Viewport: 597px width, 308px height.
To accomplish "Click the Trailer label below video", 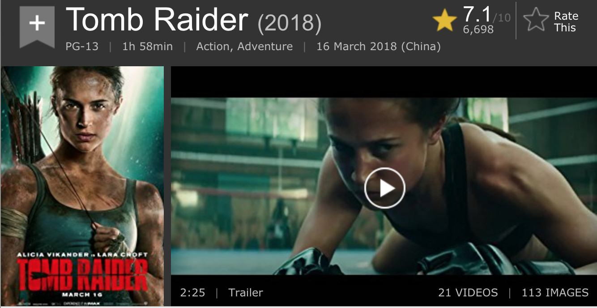I will click(x=246, y=293).
